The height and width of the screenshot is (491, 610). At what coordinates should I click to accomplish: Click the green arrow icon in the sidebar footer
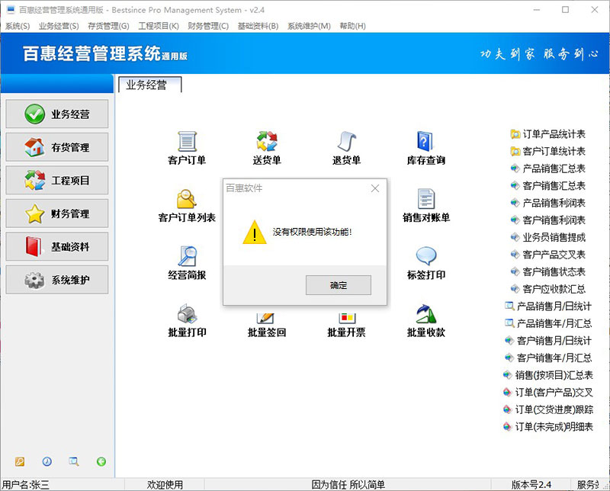(101, 461)
